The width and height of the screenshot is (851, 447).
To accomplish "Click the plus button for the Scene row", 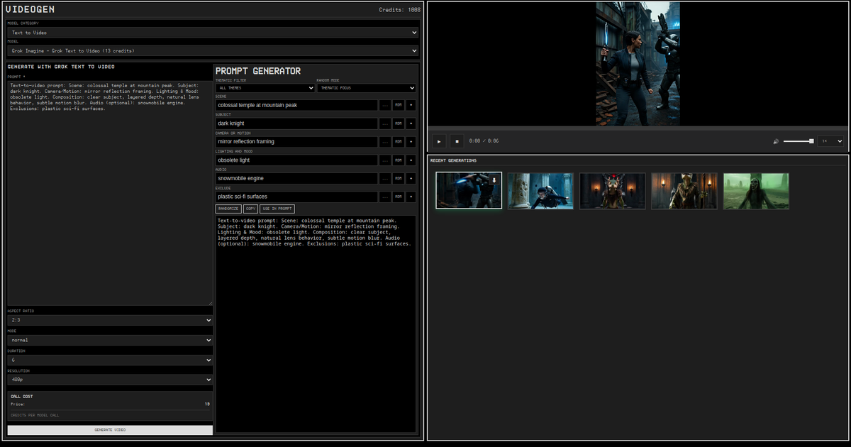I will [411, 105].
